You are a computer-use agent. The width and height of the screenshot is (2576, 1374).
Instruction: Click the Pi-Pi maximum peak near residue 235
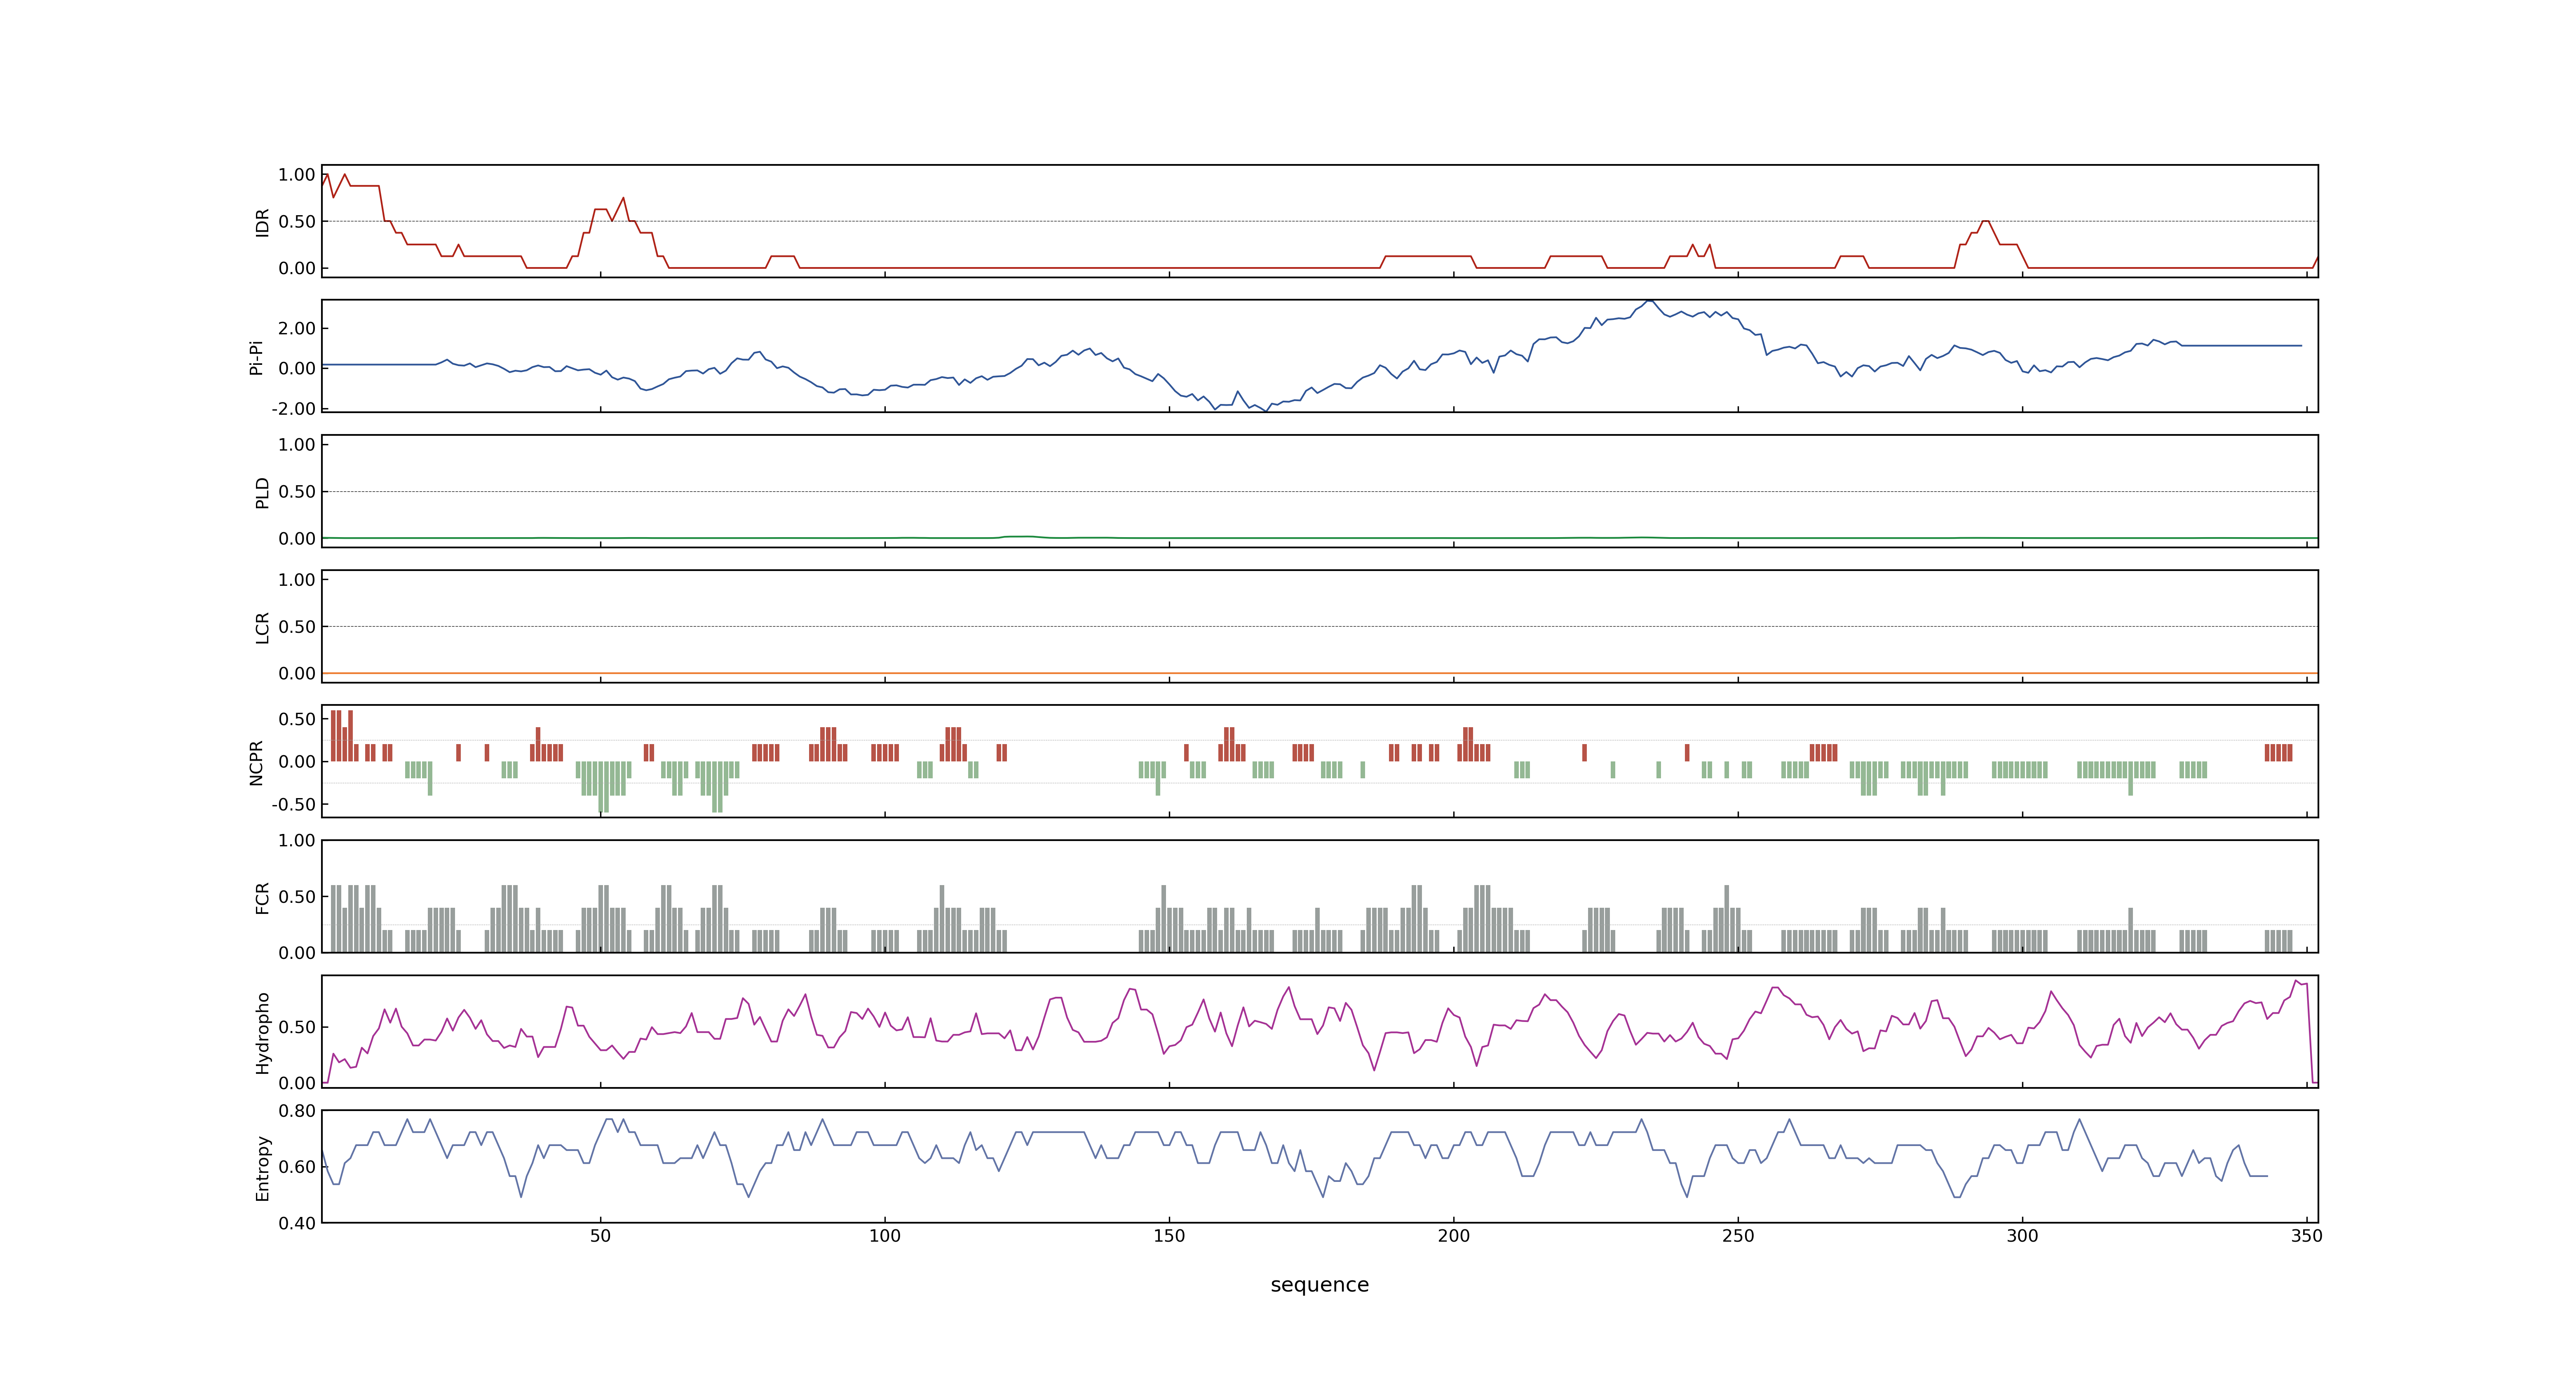[x=1650, y=301]
